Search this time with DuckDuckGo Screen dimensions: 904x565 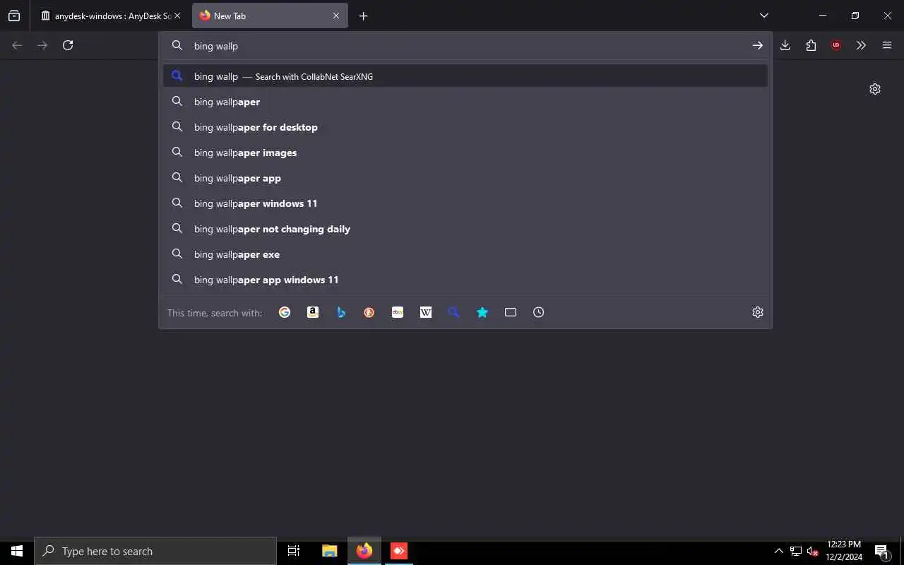point(369,312)
